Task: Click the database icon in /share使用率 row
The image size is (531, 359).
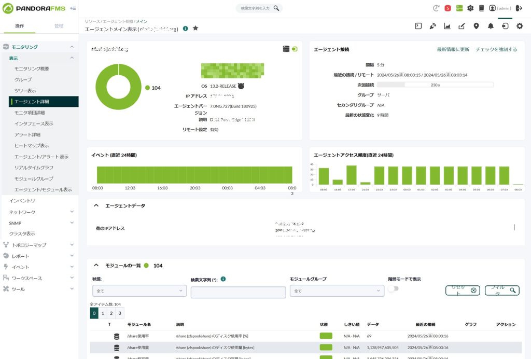Action: [117, 336]
